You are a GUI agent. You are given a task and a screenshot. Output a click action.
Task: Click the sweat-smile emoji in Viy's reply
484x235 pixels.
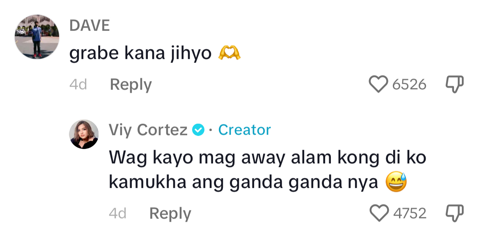point(396,183)
